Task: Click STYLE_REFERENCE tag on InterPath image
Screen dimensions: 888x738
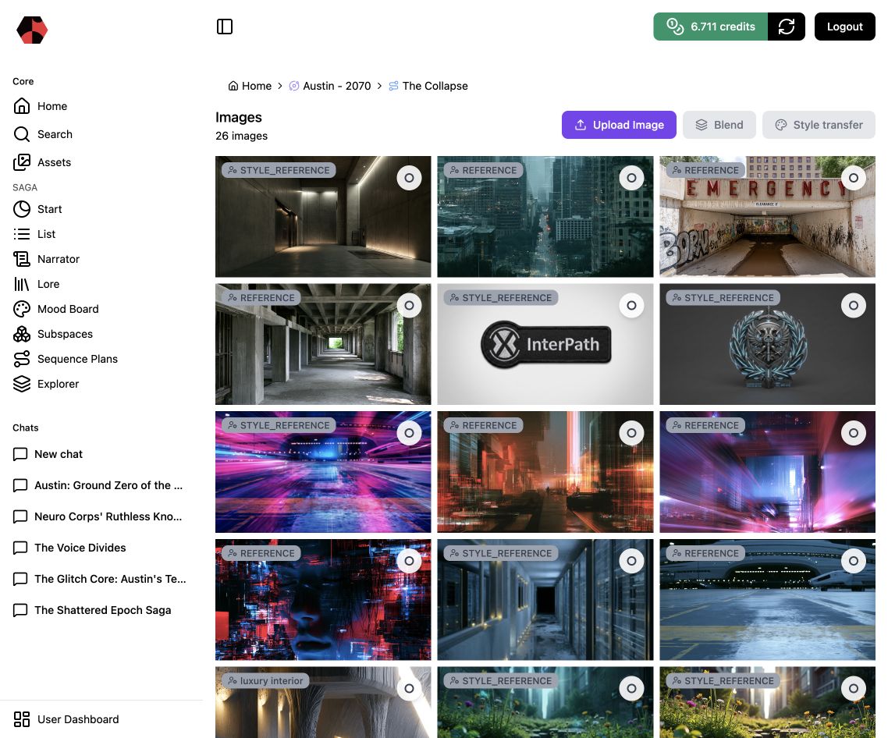Action: click(501, 297)
